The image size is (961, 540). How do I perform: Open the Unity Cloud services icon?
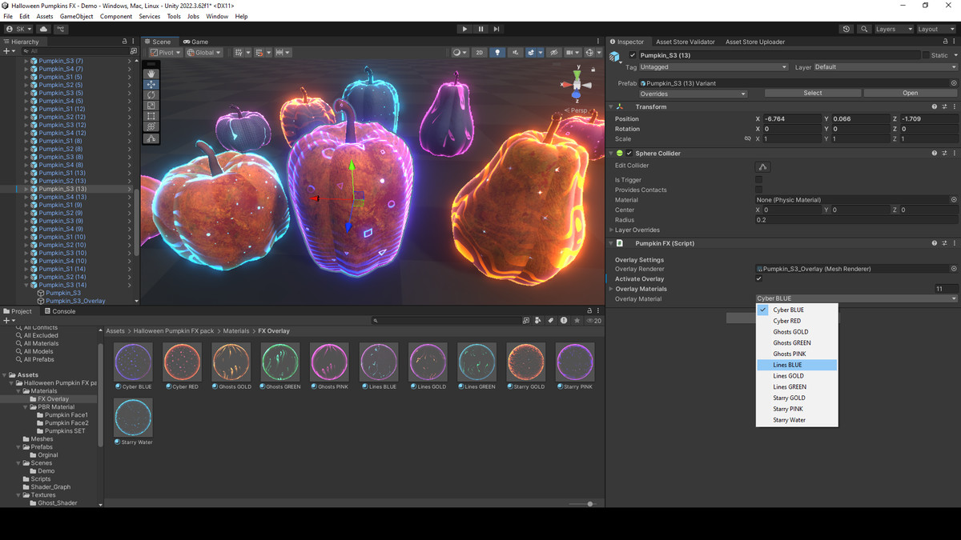click(x=43, y=29)
